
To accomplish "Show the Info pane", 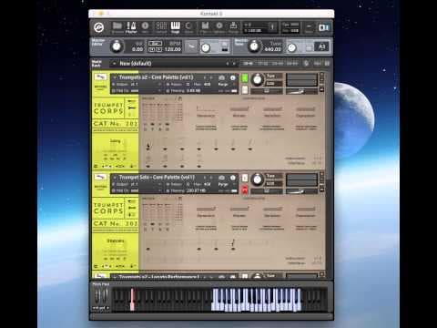I will (x=145, y=27).
